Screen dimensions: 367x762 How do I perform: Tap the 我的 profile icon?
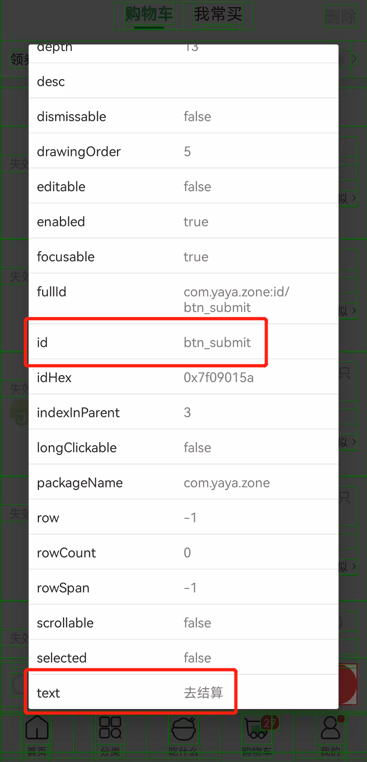click(x=330, y=729)
